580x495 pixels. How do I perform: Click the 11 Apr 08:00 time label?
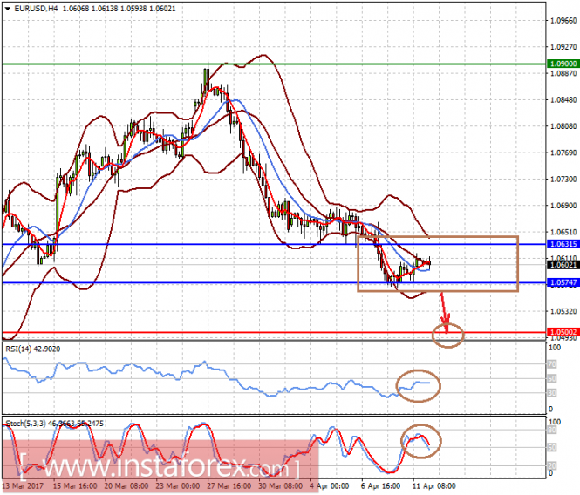[x=434, y=485]
